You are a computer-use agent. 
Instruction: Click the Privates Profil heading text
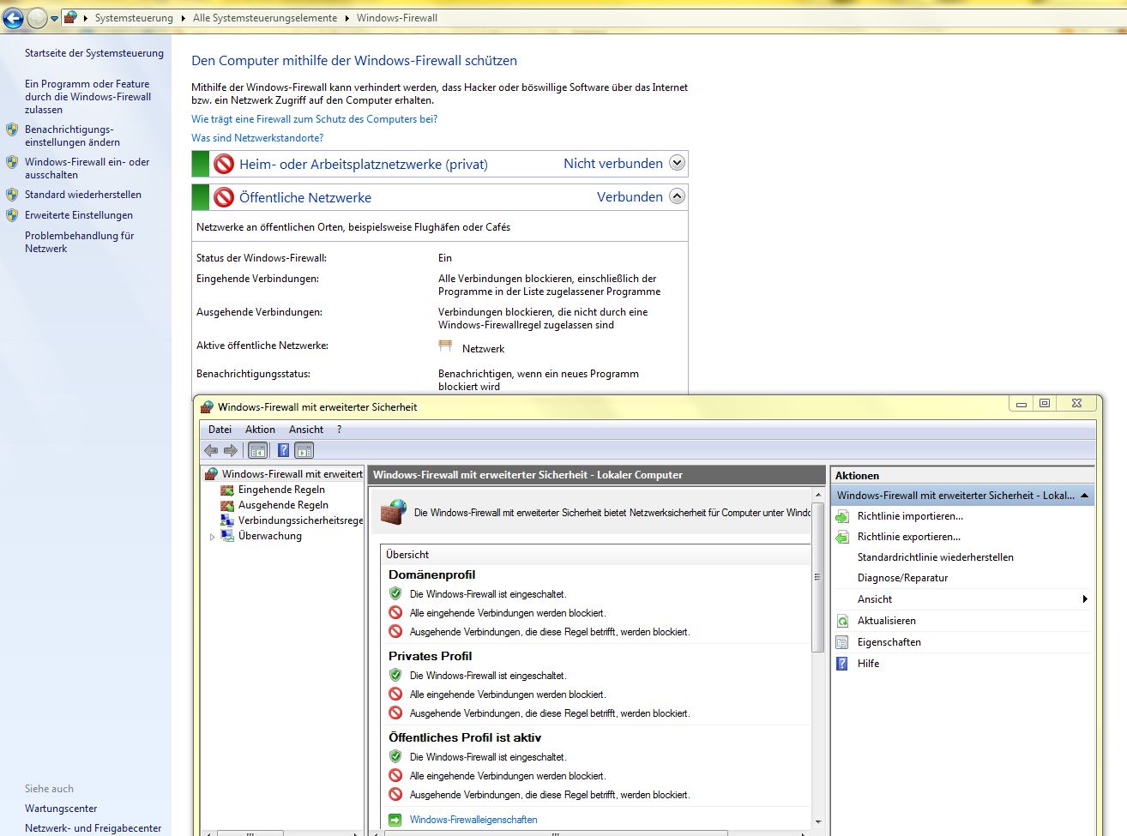pos(430,656)
